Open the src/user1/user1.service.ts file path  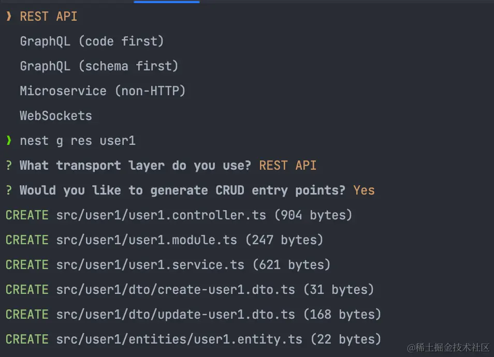point(150,265)
